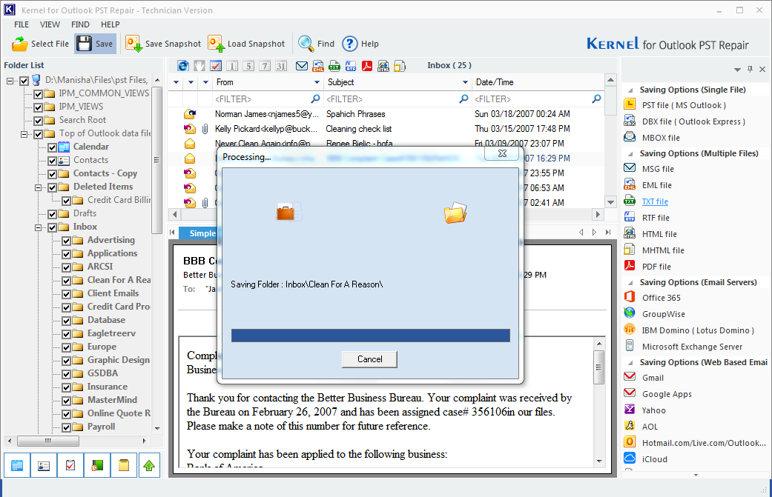Click the MHTML icon above message list
Image resolution: width=772 pixels, height=497 pixels.
(399, 66)
